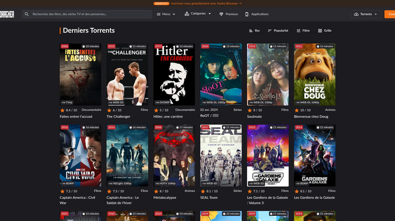
Task: Open the Les Gardiens de la Galaxie 2014 poster
Action: [315, 156]
